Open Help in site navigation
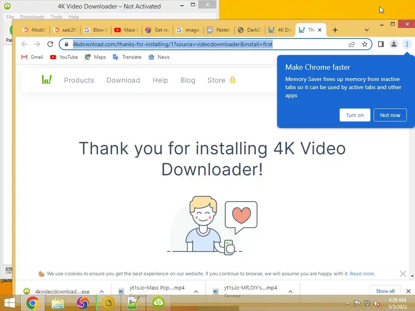The height and width of the screenshot is (311, 415). click(x=160, y=80)
